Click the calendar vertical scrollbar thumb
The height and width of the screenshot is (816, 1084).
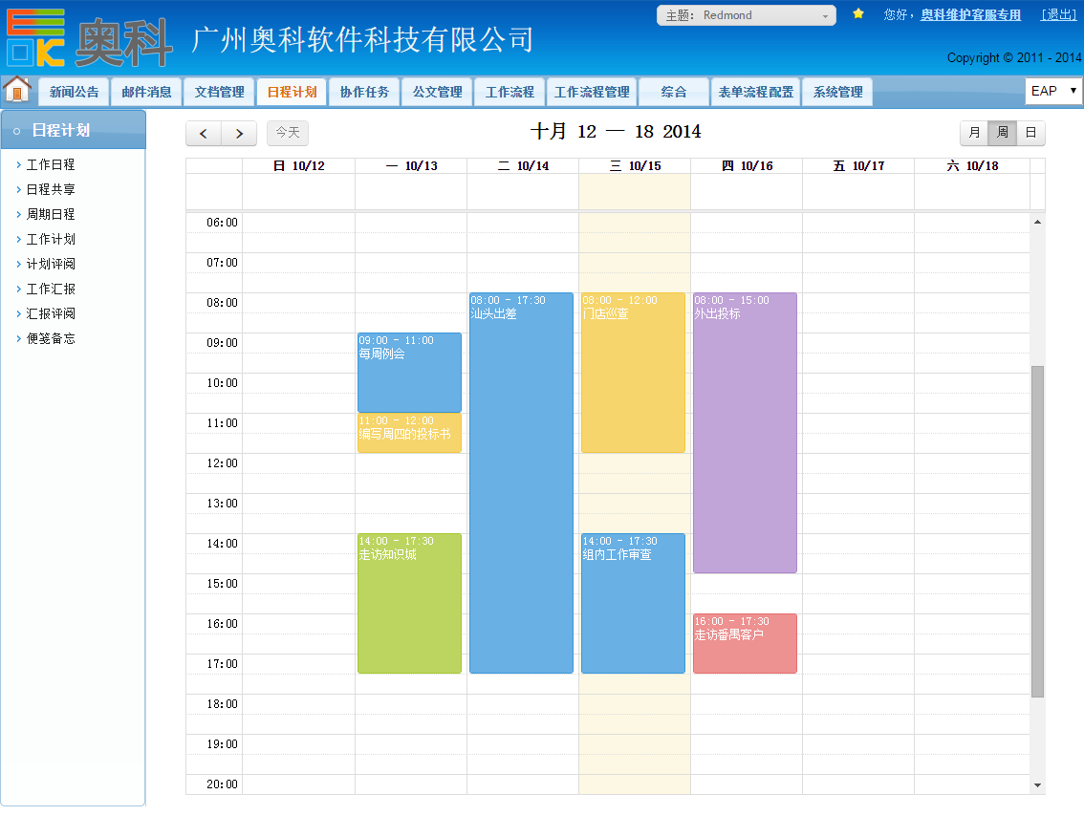coord(1037,530)
